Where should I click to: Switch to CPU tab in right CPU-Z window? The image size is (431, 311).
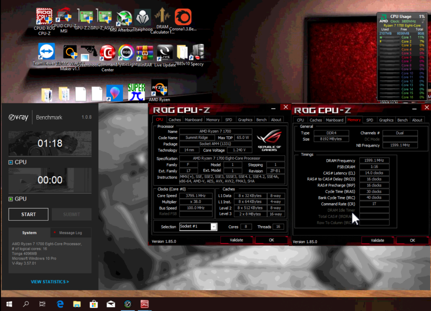300,120
